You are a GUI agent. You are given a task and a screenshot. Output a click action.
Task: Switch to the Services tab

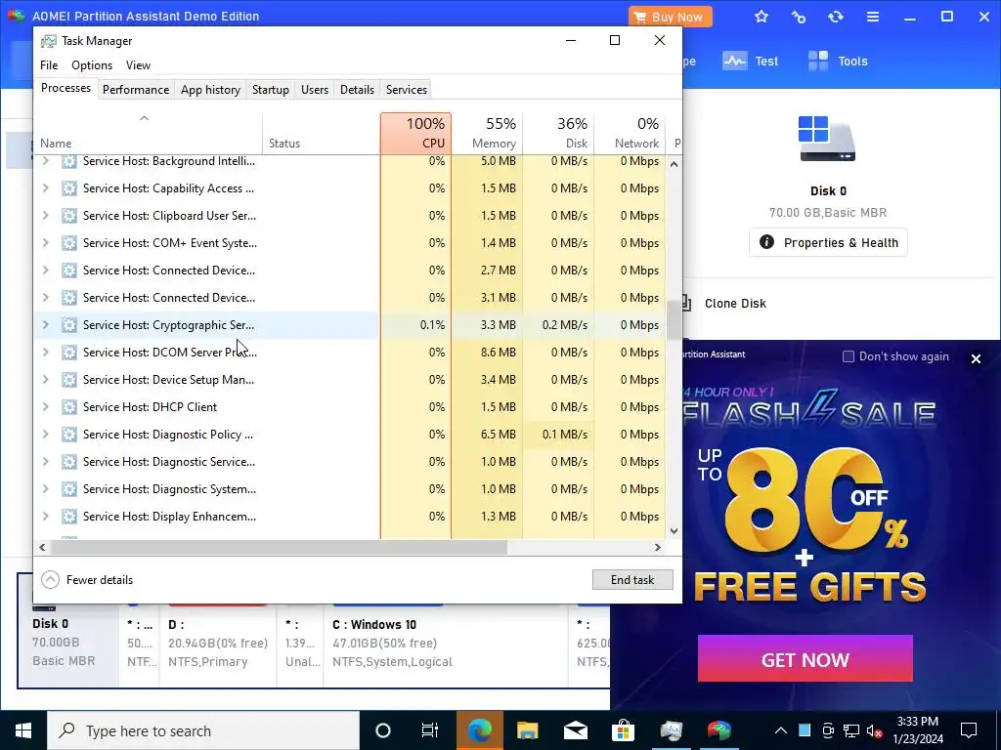(x=407, y=89)
